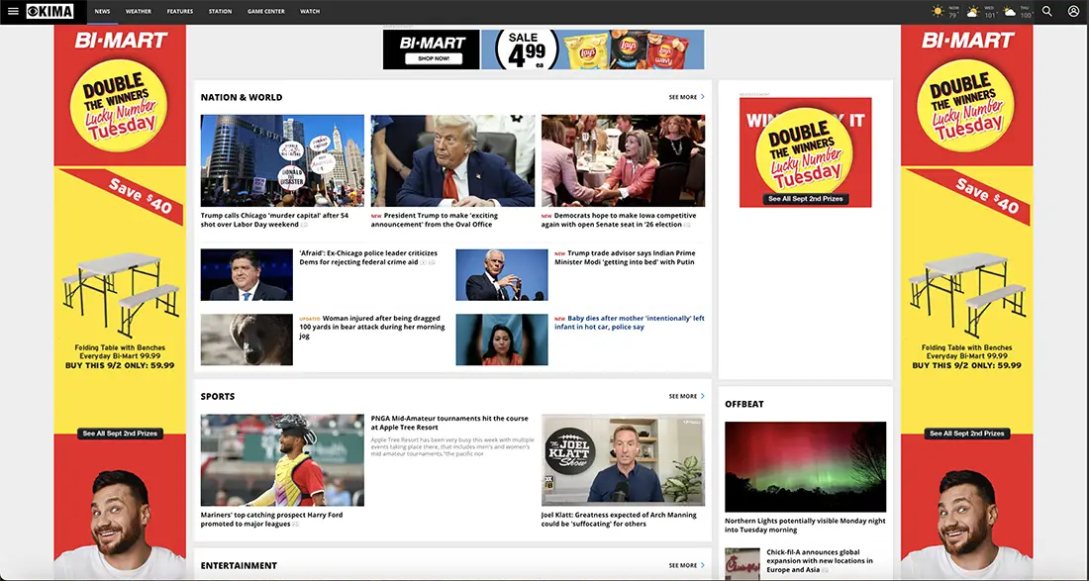This screenshot has width=1089, height=581.
Task: Click the Chick-fil-A sign thumbnail
Action: (x=742, y=564)
